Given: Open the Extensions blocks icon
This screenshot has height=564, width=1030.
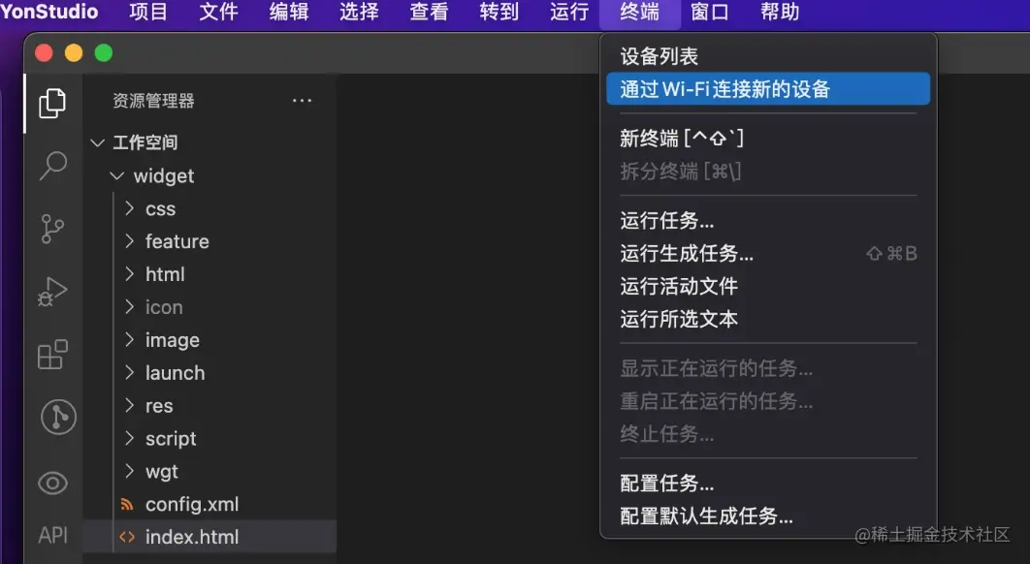Looking at the screenshot, I should (x=52, y=355).
